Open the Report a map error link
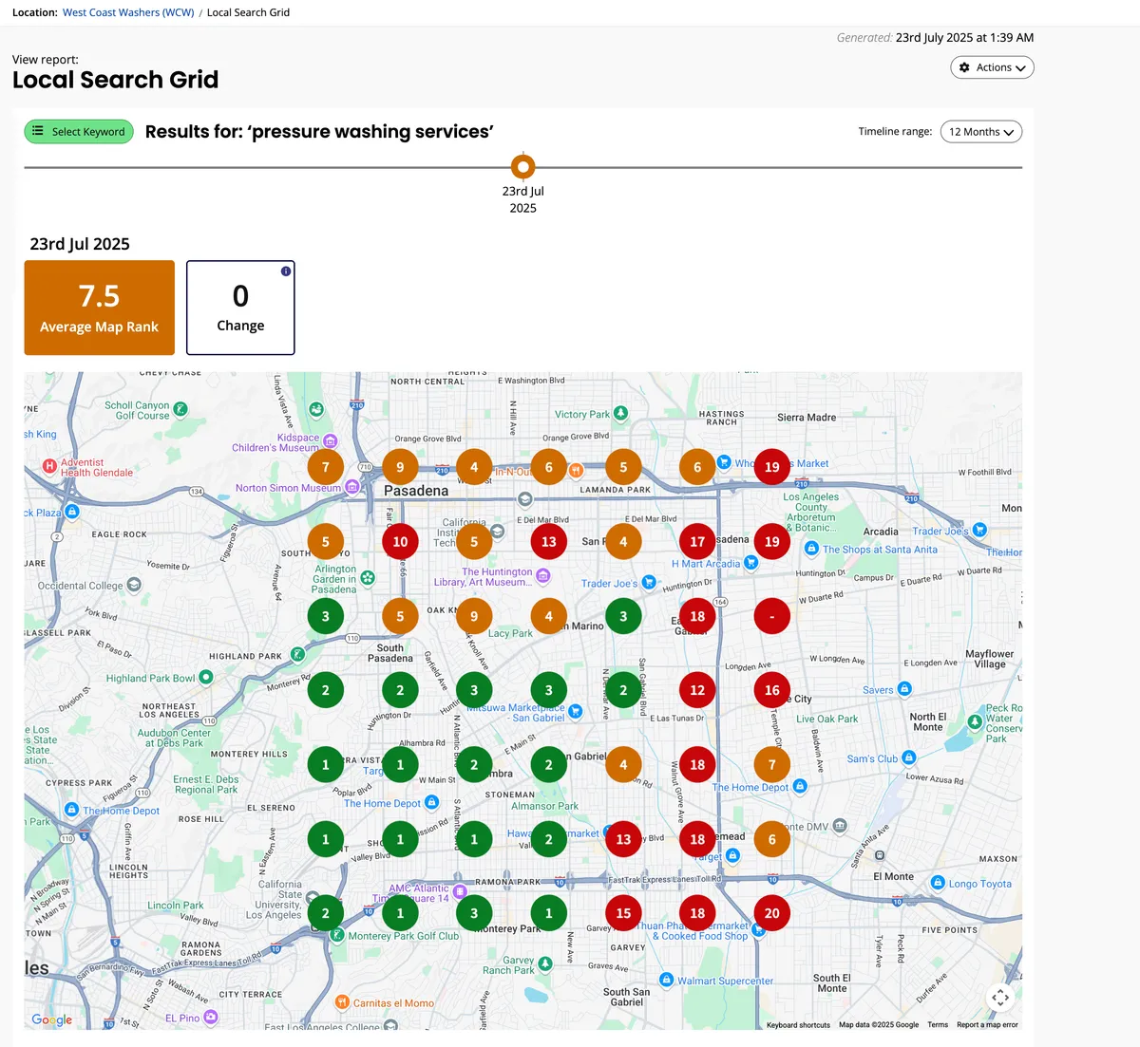The height and width of the screenshot is (1047, 1140). tap(987, 1025)
